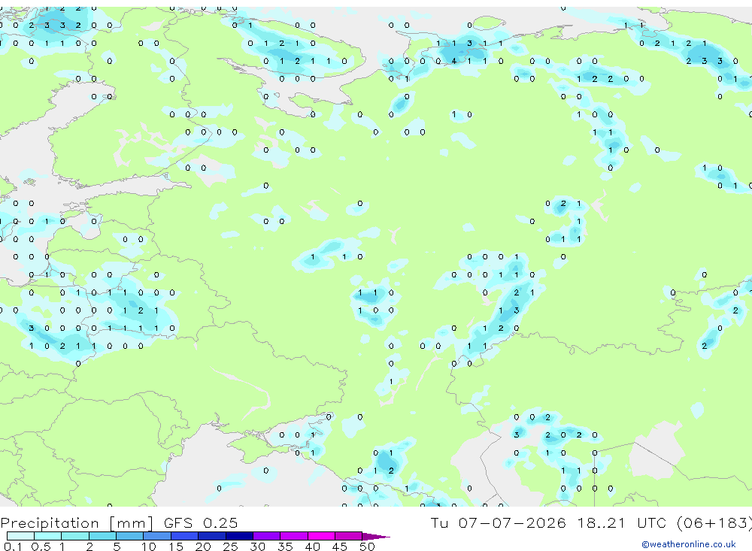Image resolution: width=752 pixels, height=551 pixels.
Task: Click the "Precipitation [mm]" title text
Action: point(77,523)
